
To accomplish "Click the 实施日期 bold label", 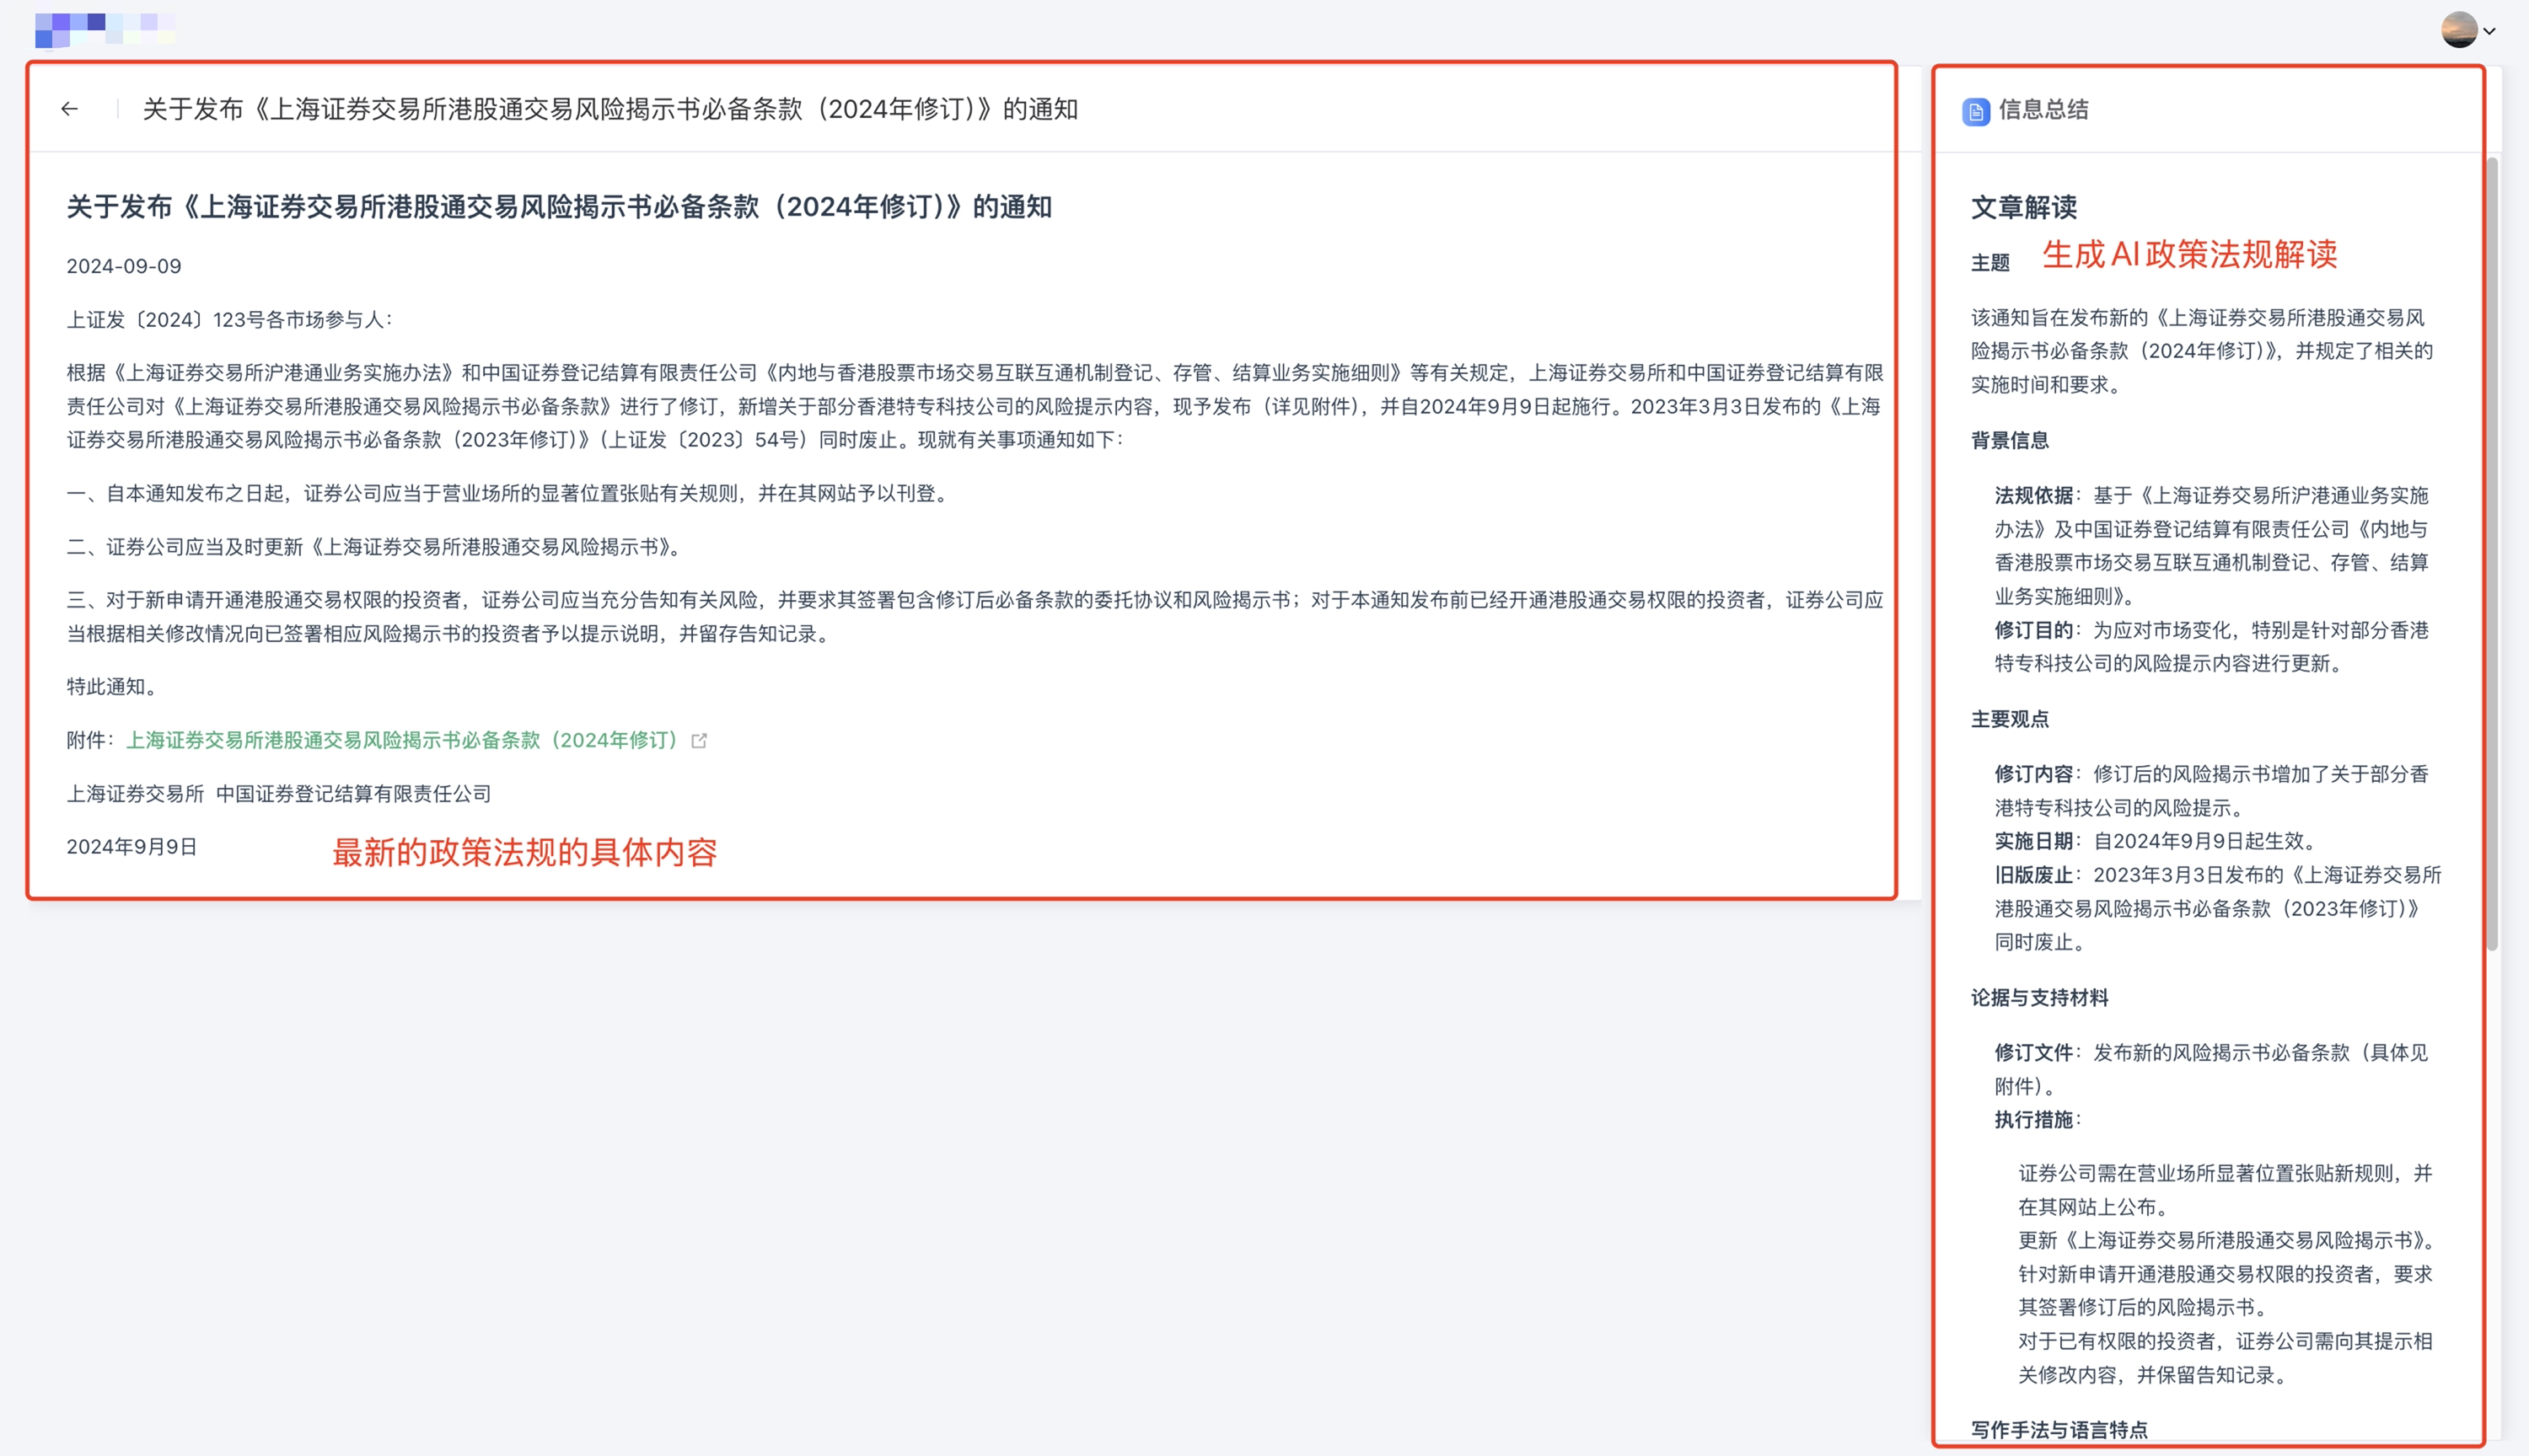I will point(2032,841).
